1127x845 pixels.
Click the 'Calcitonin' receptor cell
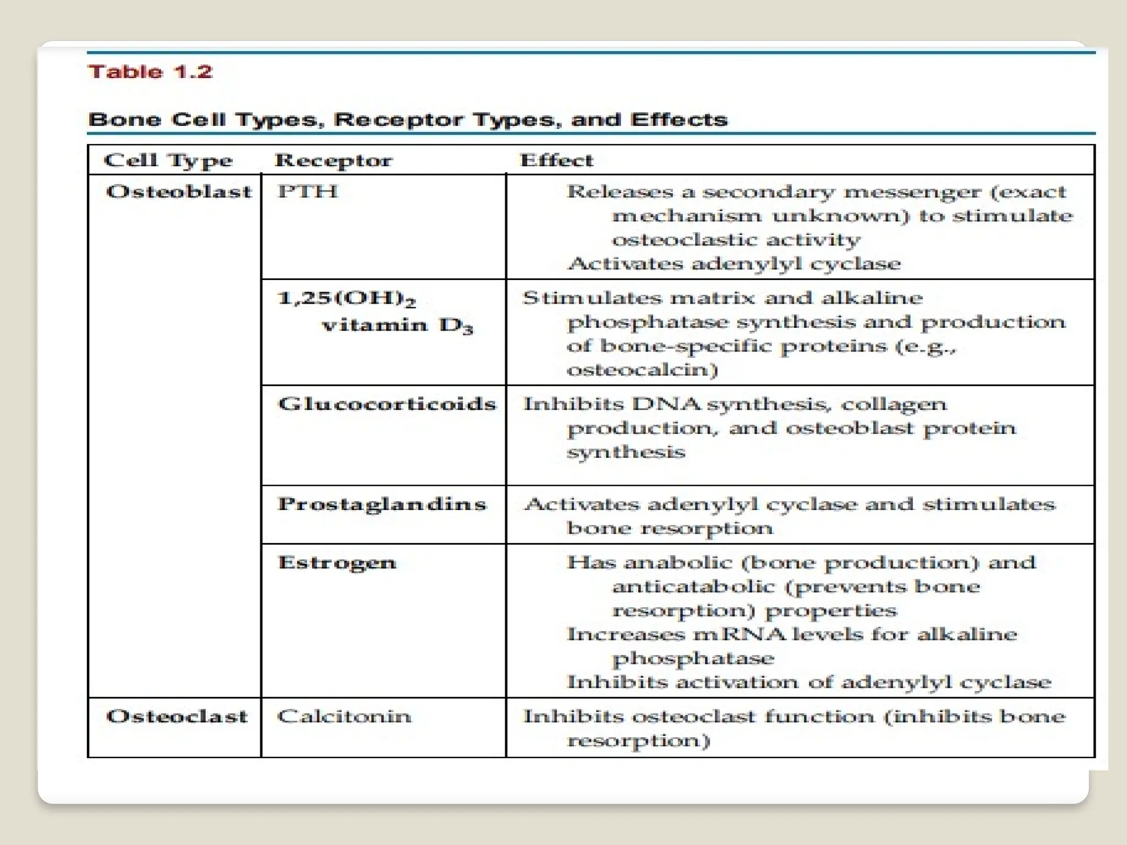pos(344,717)
